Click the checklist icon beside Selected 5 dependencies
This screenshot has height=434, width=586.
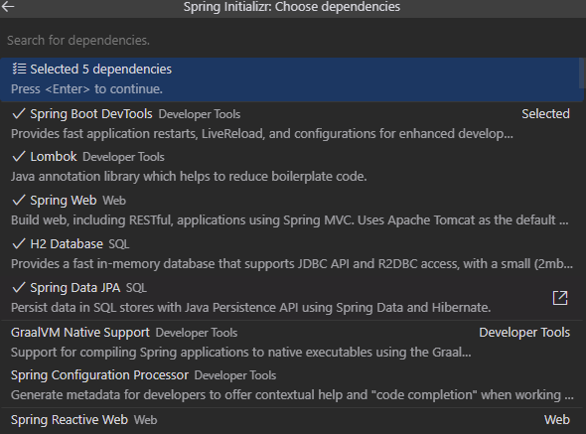(x=19, y=69)
